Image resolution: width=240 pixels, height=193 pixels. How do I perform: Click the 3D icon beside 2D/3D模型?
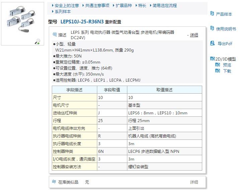pyautogui.click(x=212, y=59)
